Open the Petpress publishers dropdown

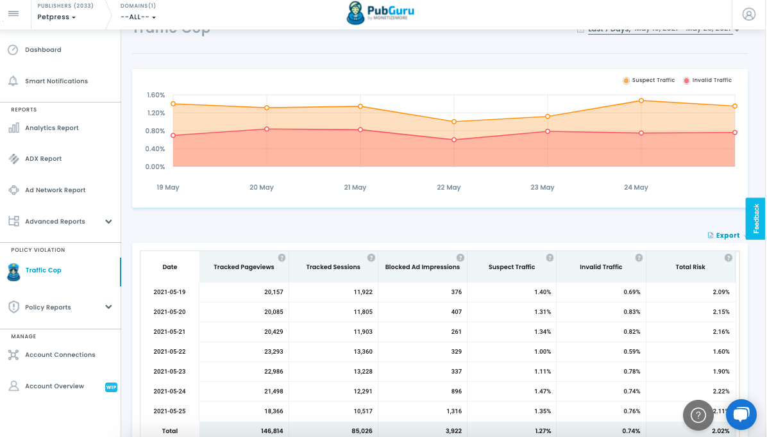[x=56, y=17]
